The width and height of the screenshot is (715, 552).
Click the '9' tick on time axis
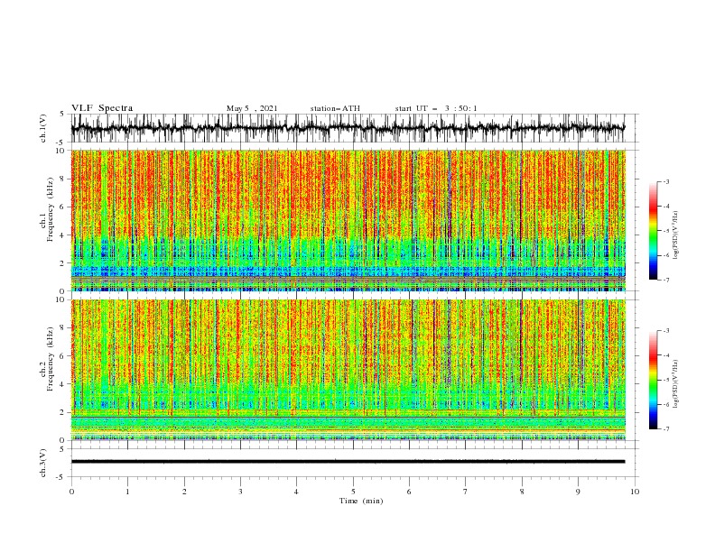point(578,492)
